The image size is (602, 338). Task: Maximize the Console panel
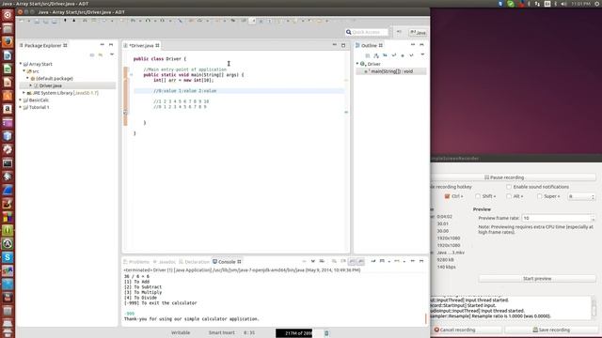421,261
